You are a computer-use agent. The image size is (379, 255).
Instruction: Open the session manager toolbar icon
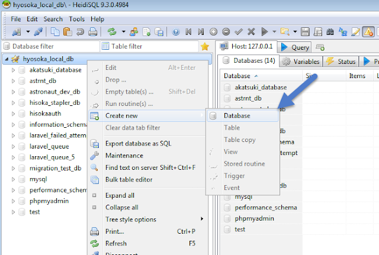point(17,32)
